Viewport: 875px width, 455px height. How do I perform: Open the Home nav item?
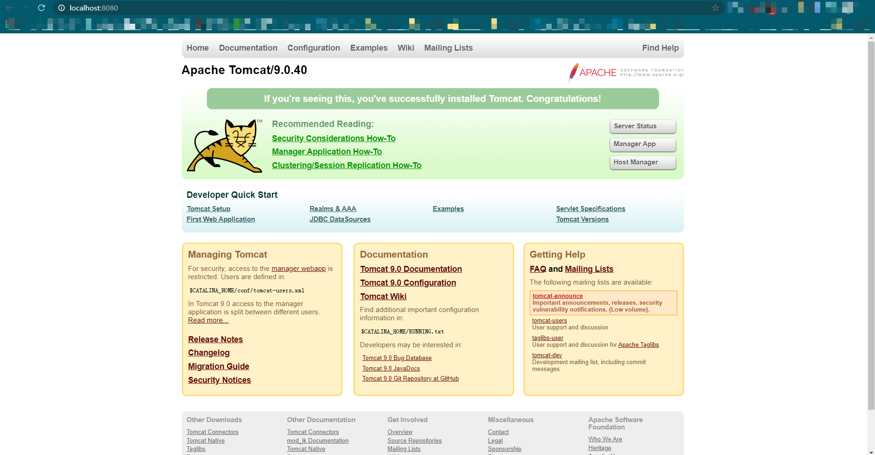pos(198,48)
